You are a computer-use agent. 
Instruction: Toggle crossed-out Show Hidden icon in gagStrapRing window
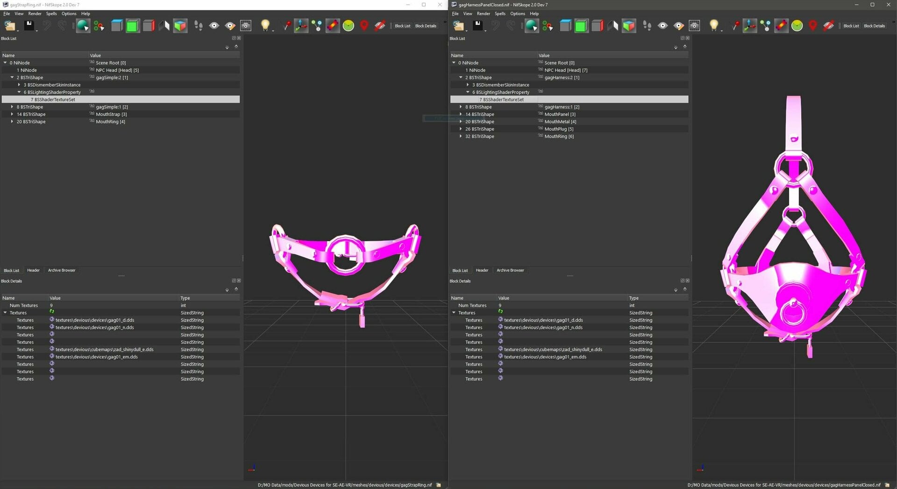[380, 26]
